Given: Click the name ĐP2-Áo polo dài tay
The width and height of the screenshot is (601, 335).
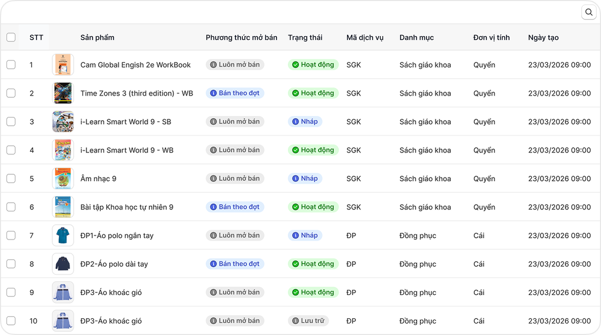Looking at the screenshot, I should [114, 264].
